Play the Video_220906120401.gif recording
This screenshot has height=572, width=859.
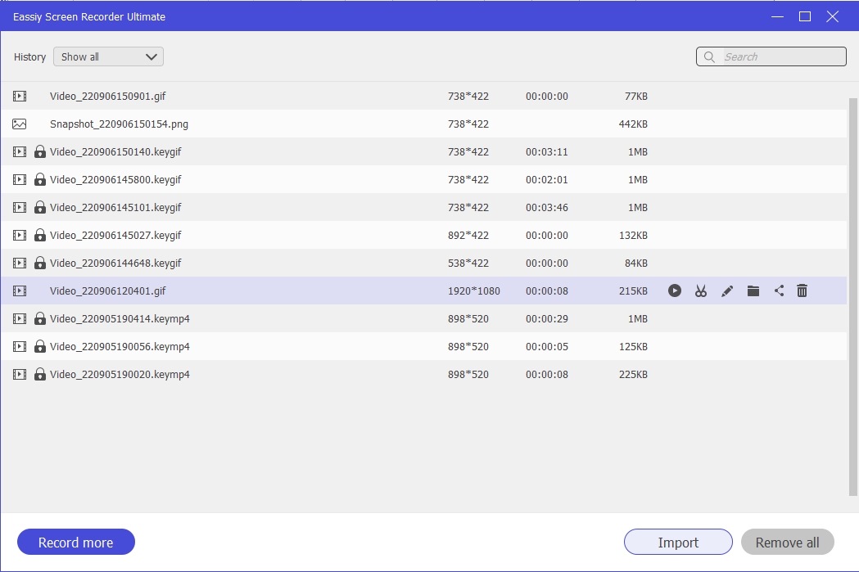tap(675, 291)
